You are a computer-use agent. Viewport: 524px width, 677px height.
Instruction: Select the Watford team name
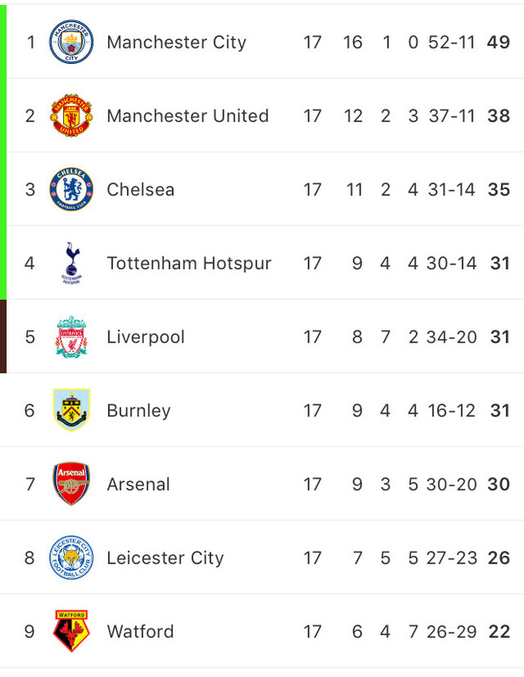click(x=140, y=632)
